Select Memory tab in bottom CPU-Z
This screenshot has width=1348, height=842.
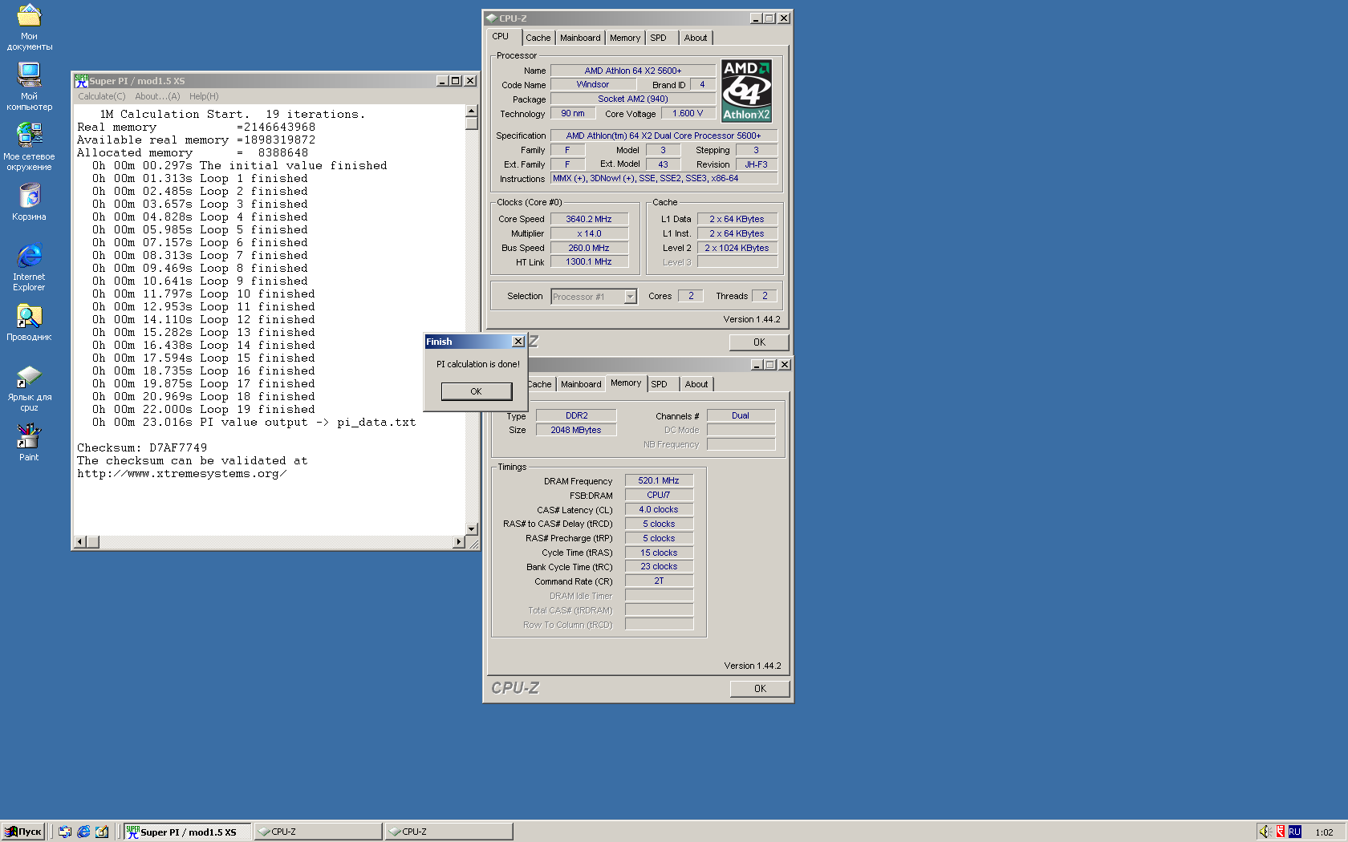pos(626,383)
